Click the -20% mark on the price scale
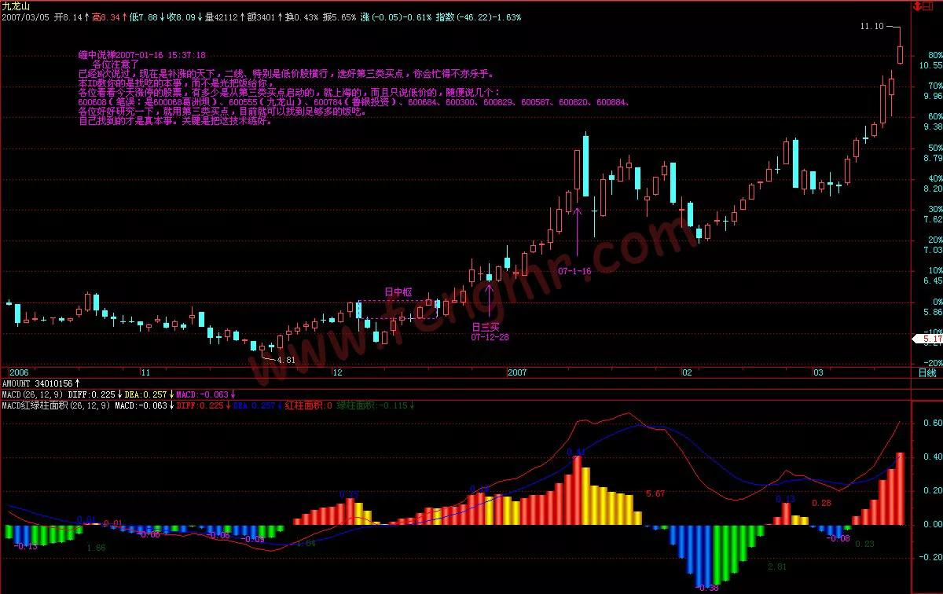The width and height of the screenshot is (943, 594). (932, 363)
